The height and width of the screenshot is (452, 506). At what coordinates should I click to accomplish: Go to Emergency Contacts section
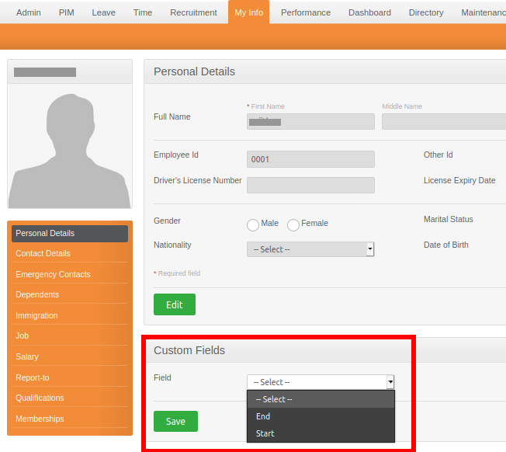tap(53, 274)
